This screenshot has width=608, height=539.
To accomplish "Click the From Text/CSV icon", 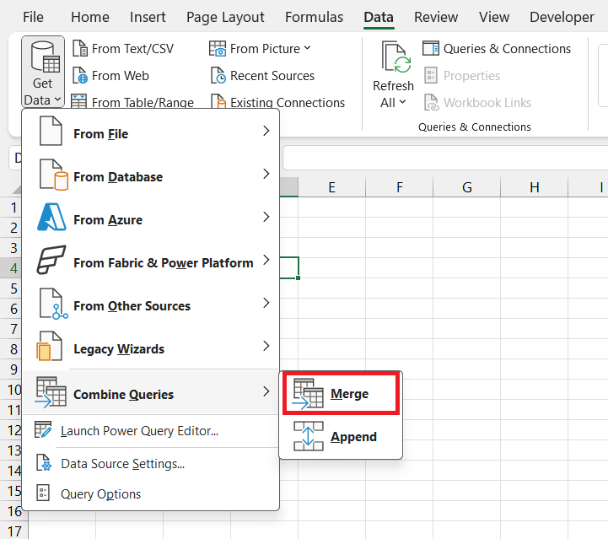I will [x=80, y=48].
